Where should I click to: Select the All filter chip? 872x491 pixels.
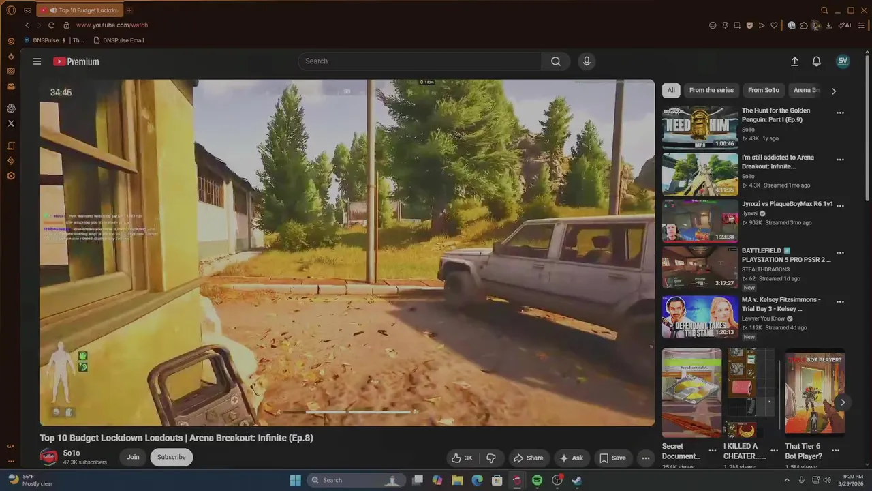pos(671,90)
